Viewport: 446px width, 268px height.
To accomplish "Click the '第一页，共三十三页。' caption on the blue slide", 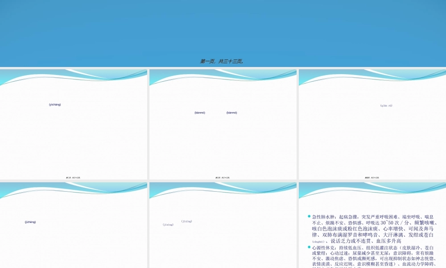I will [x=222, y=61].
